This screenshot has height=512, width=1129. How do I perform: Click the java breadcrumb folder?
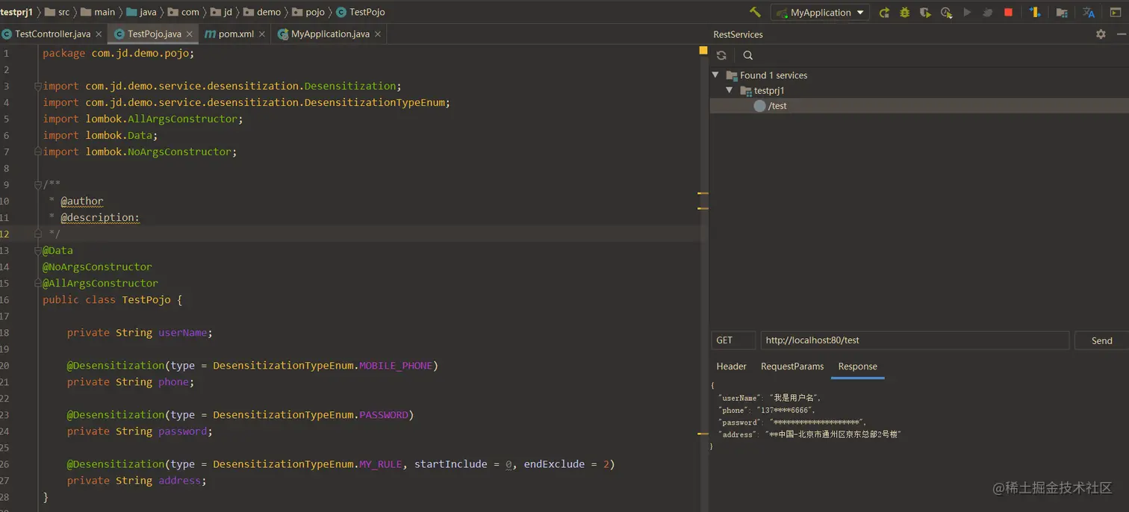(x=141, y=12)
